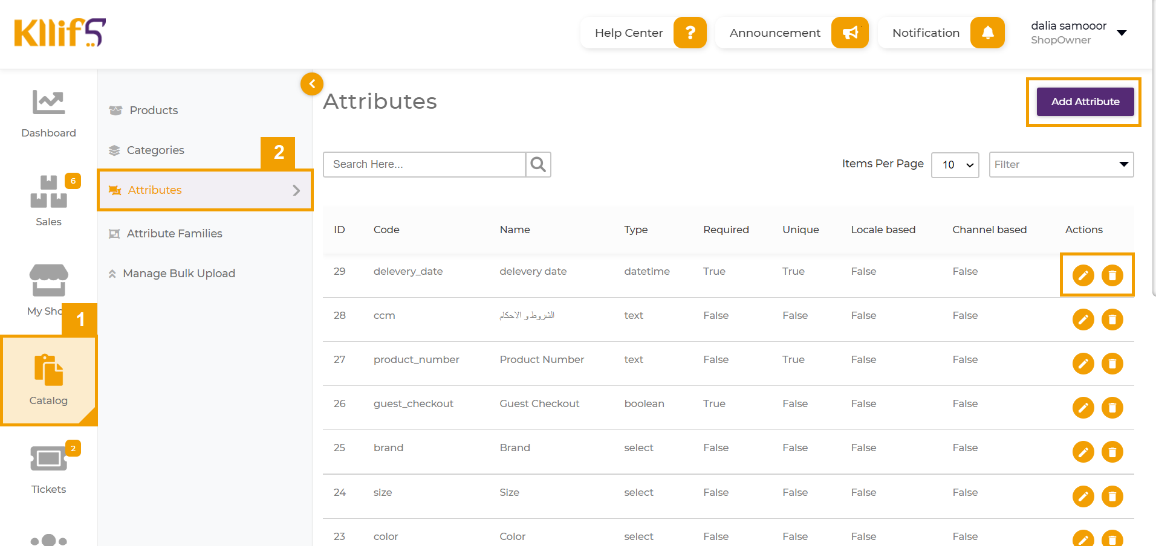Delete the size attribute
This screenshot has height=546, width=1156.
coord(1112,496)
